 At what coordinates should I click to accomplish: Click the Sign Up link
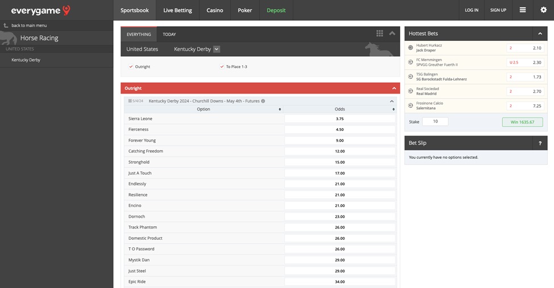tap(498, 10)
